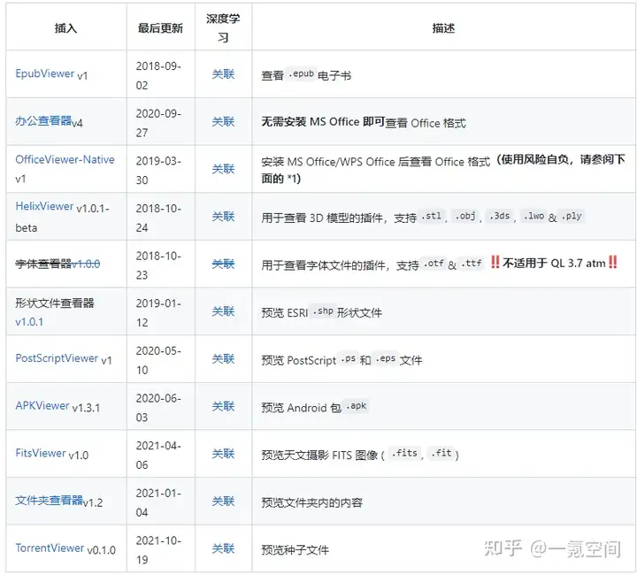Click the .apk code tag
Screen dimensions: 637x575
point(356,406)
